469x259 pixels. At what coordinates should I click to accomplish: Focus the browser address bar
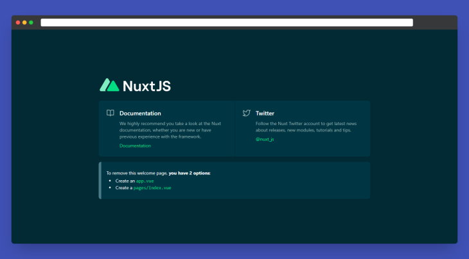click(x=227, y=22)
